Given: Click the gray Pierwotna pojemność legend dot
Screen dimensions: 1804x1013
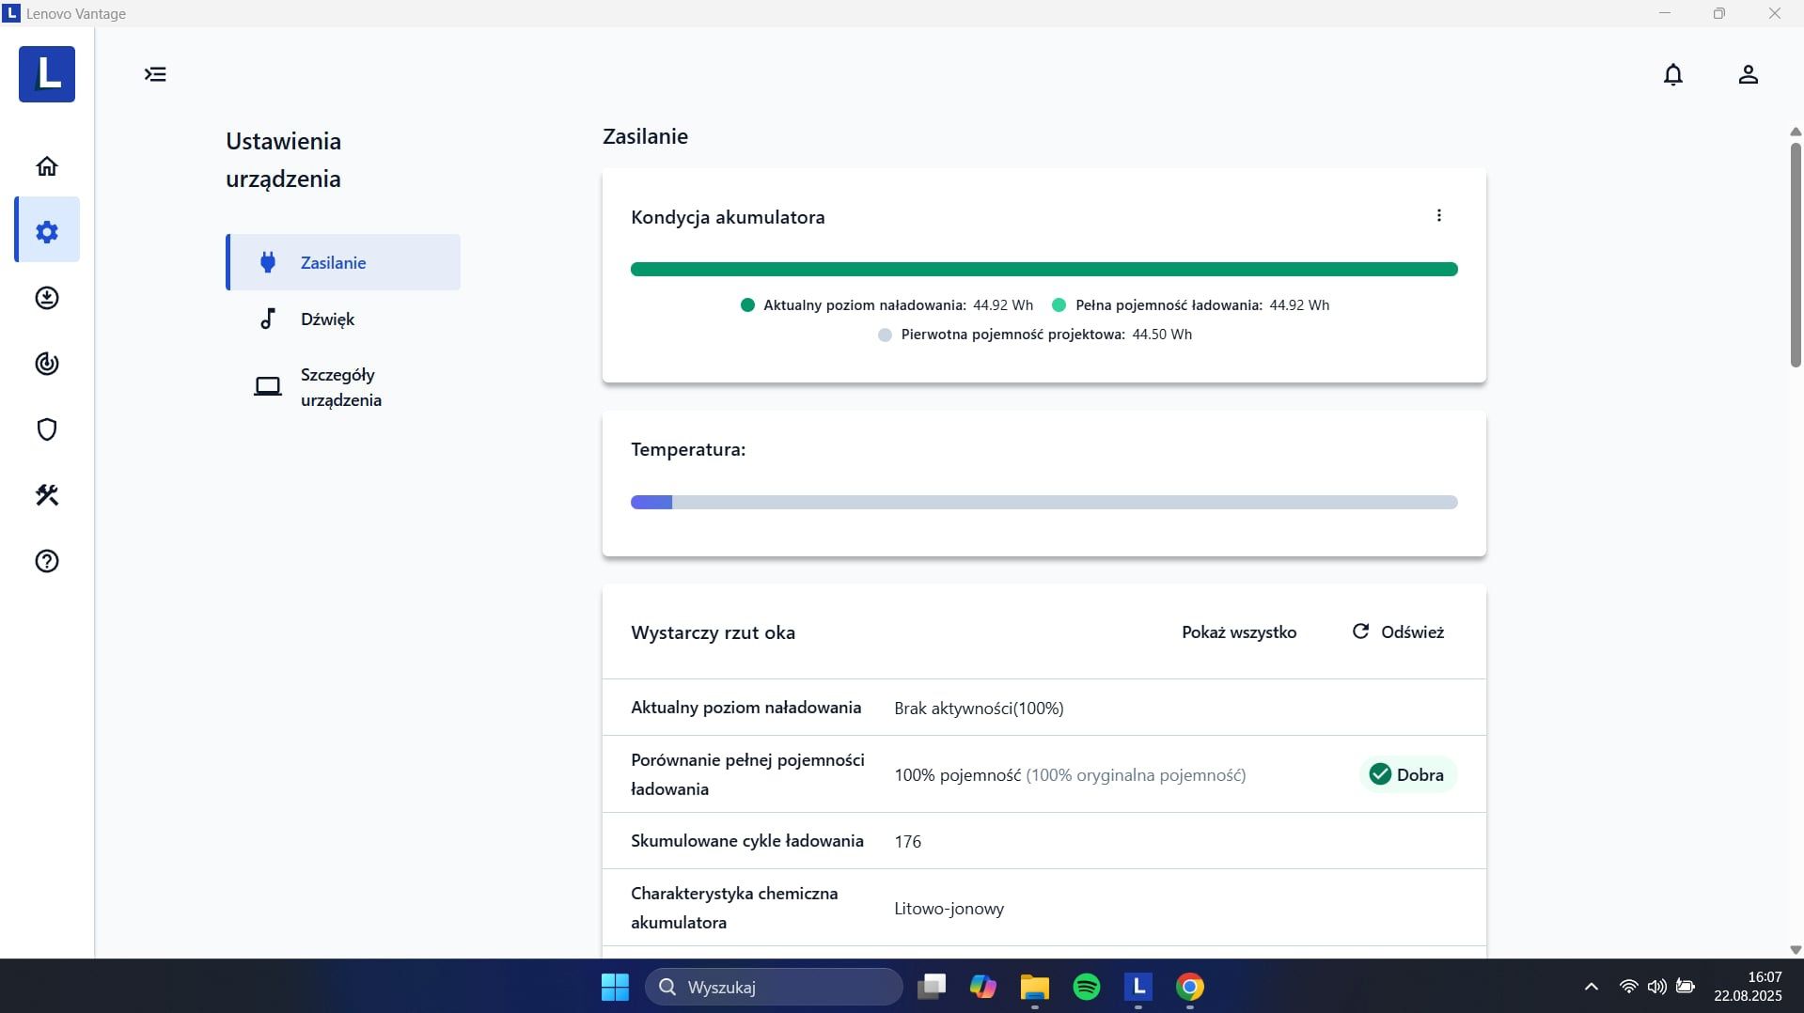Looking at the screenshot, I should [x=885, y=335].
